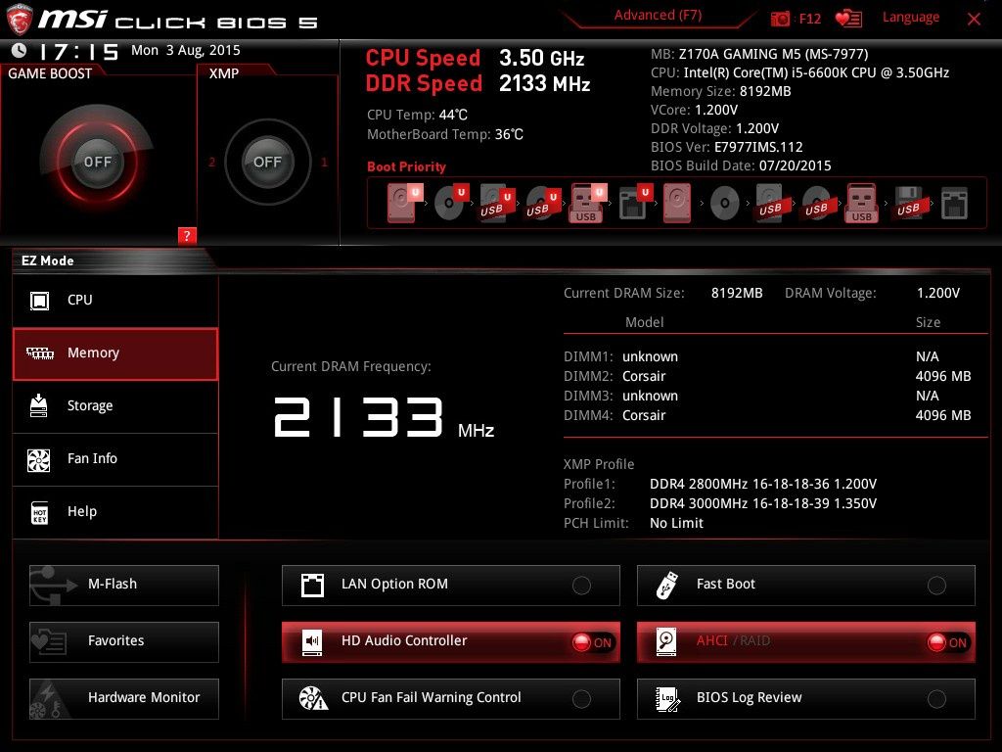Select the UEFI CD/DVD boot device icon
This screenshot has width=1002, height=752.
tap(451, 203)
